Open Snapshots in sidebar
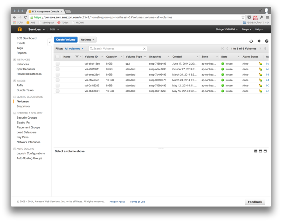Viewport: 282px width, 222px height. 23,106
